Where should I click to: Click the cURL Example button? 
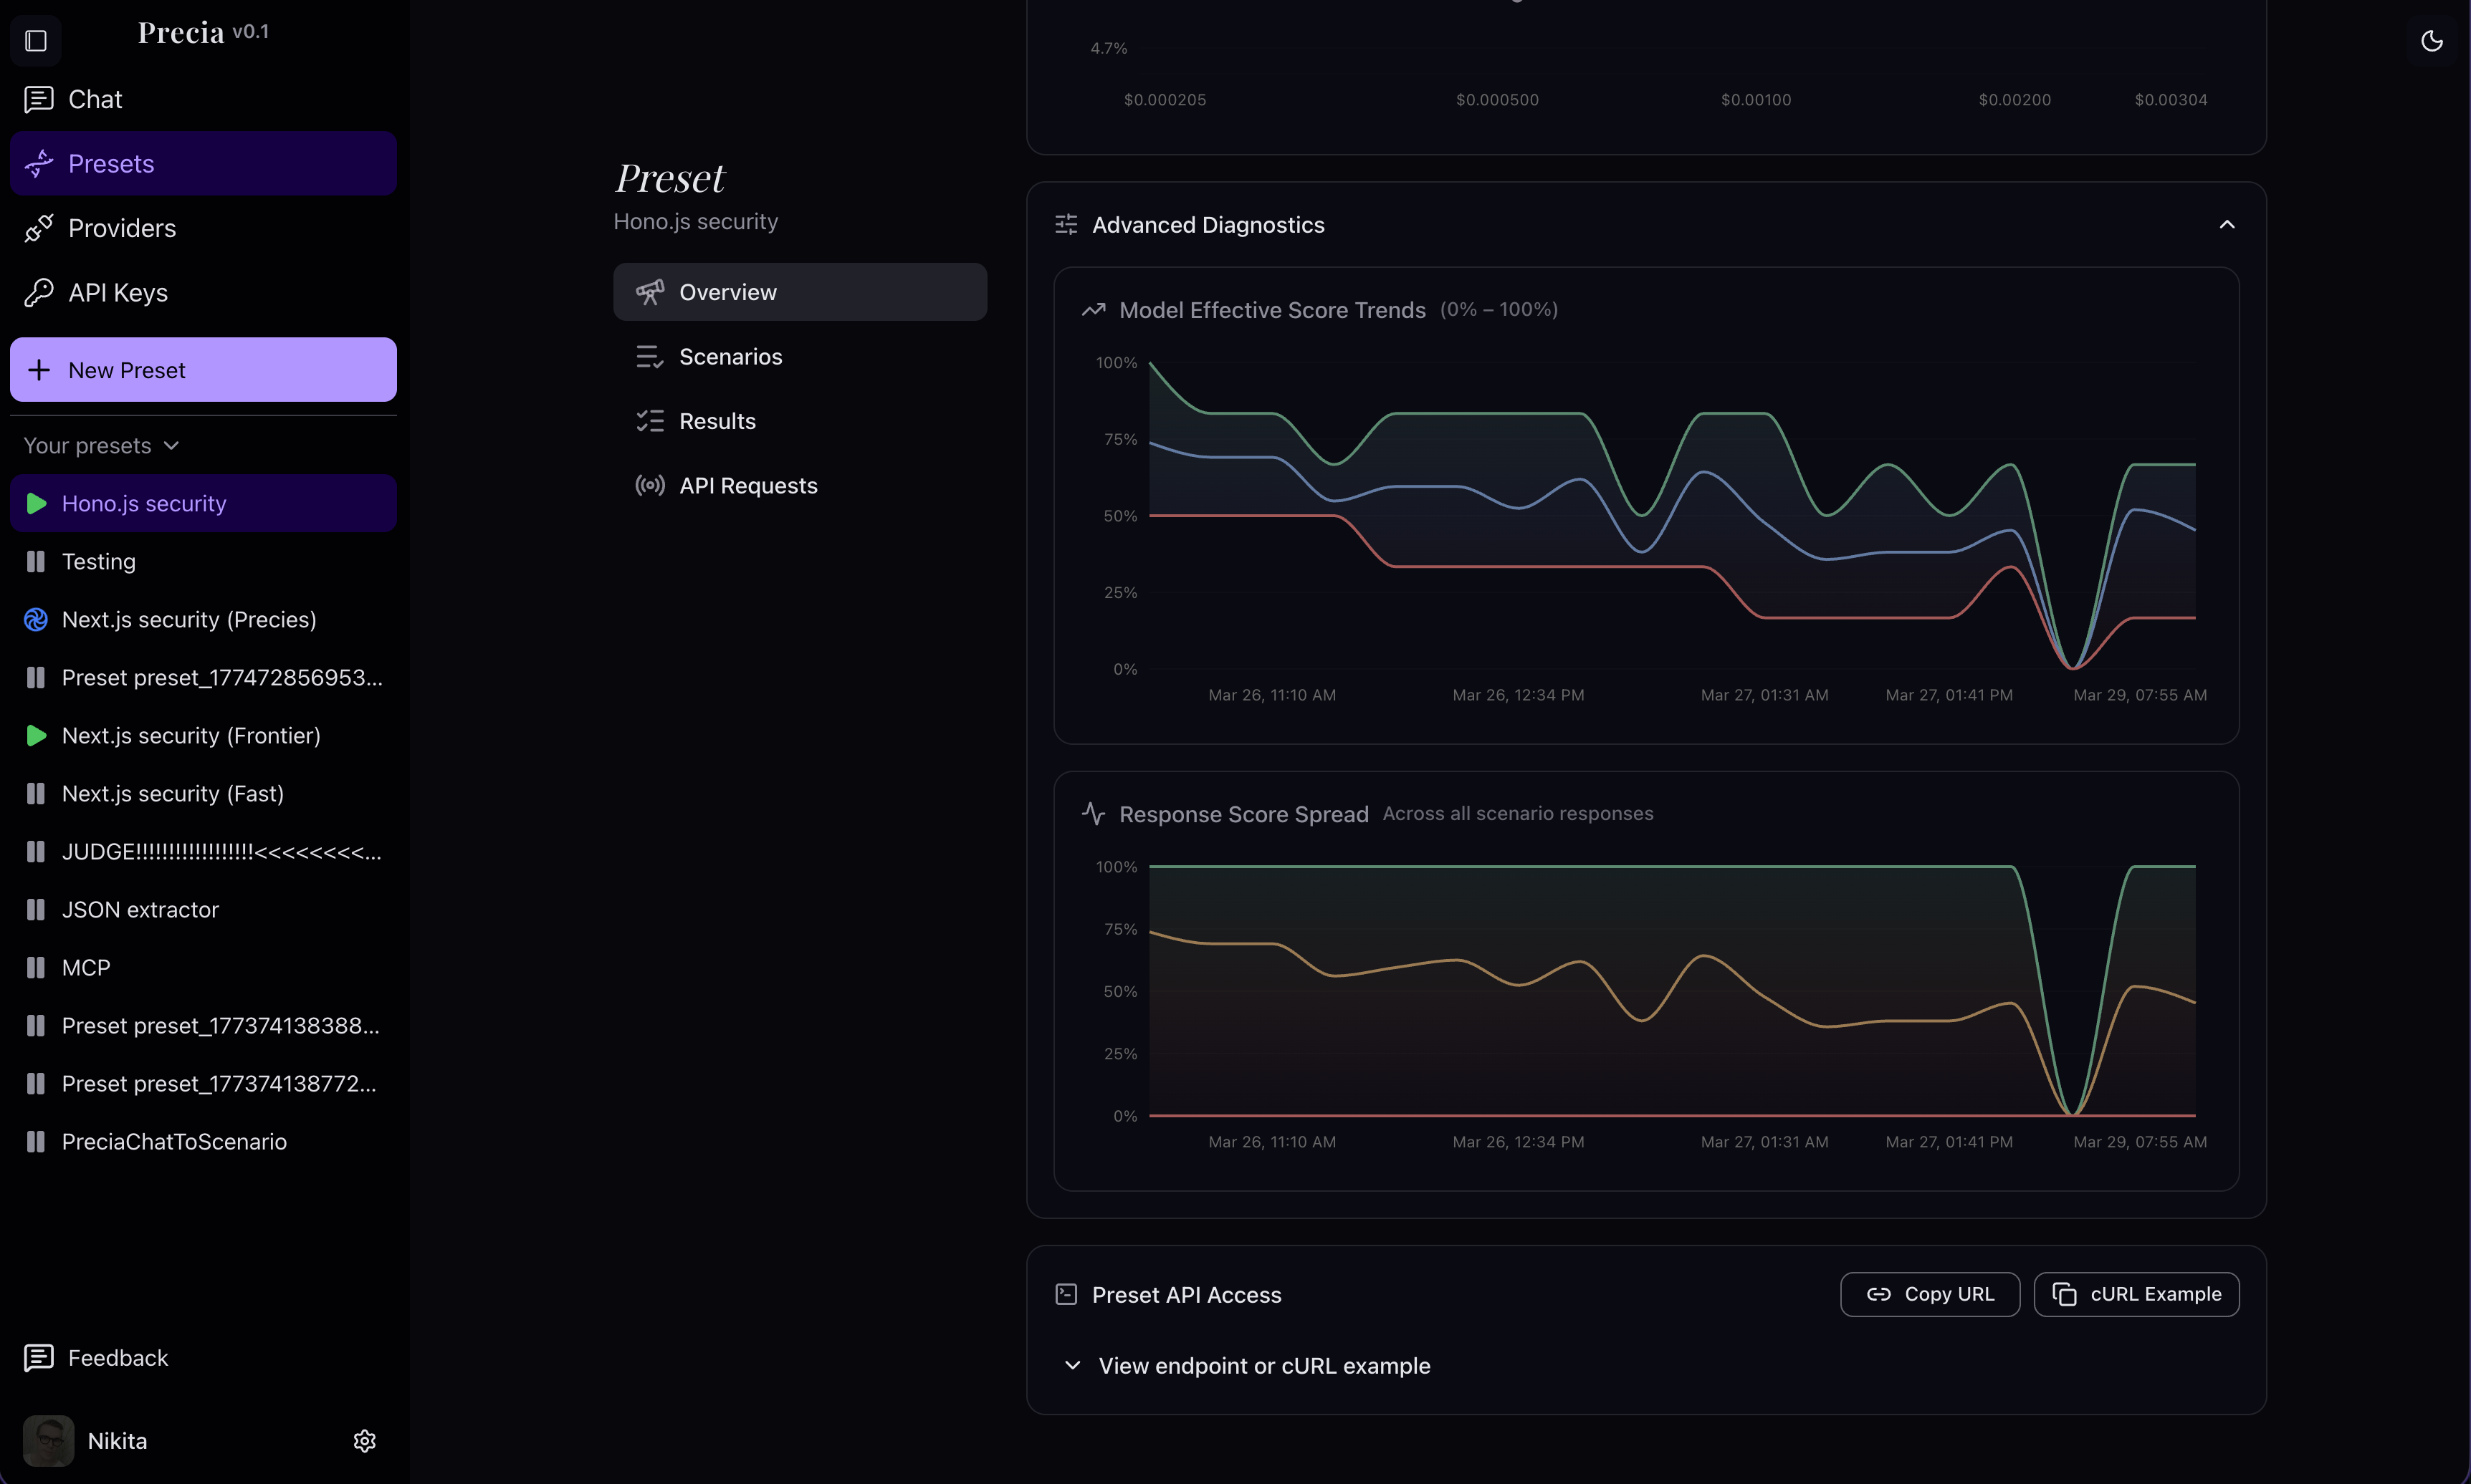point(2136,1295)
